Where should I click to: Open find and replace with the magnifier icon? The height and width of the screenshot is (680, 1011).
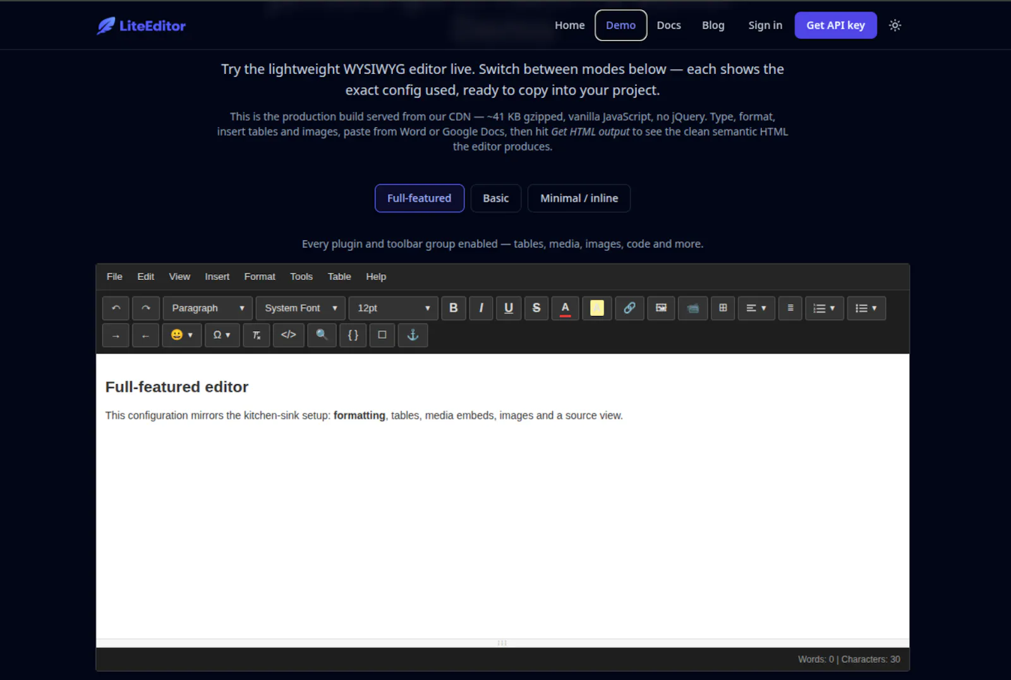pos(322,336)
